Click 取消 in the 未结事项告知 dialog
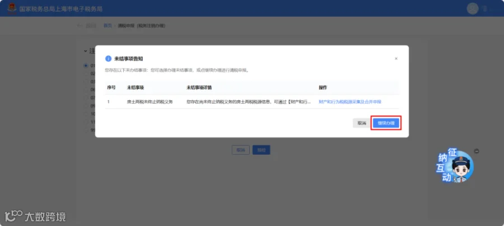The image size is (504, 226). point(362,123)
